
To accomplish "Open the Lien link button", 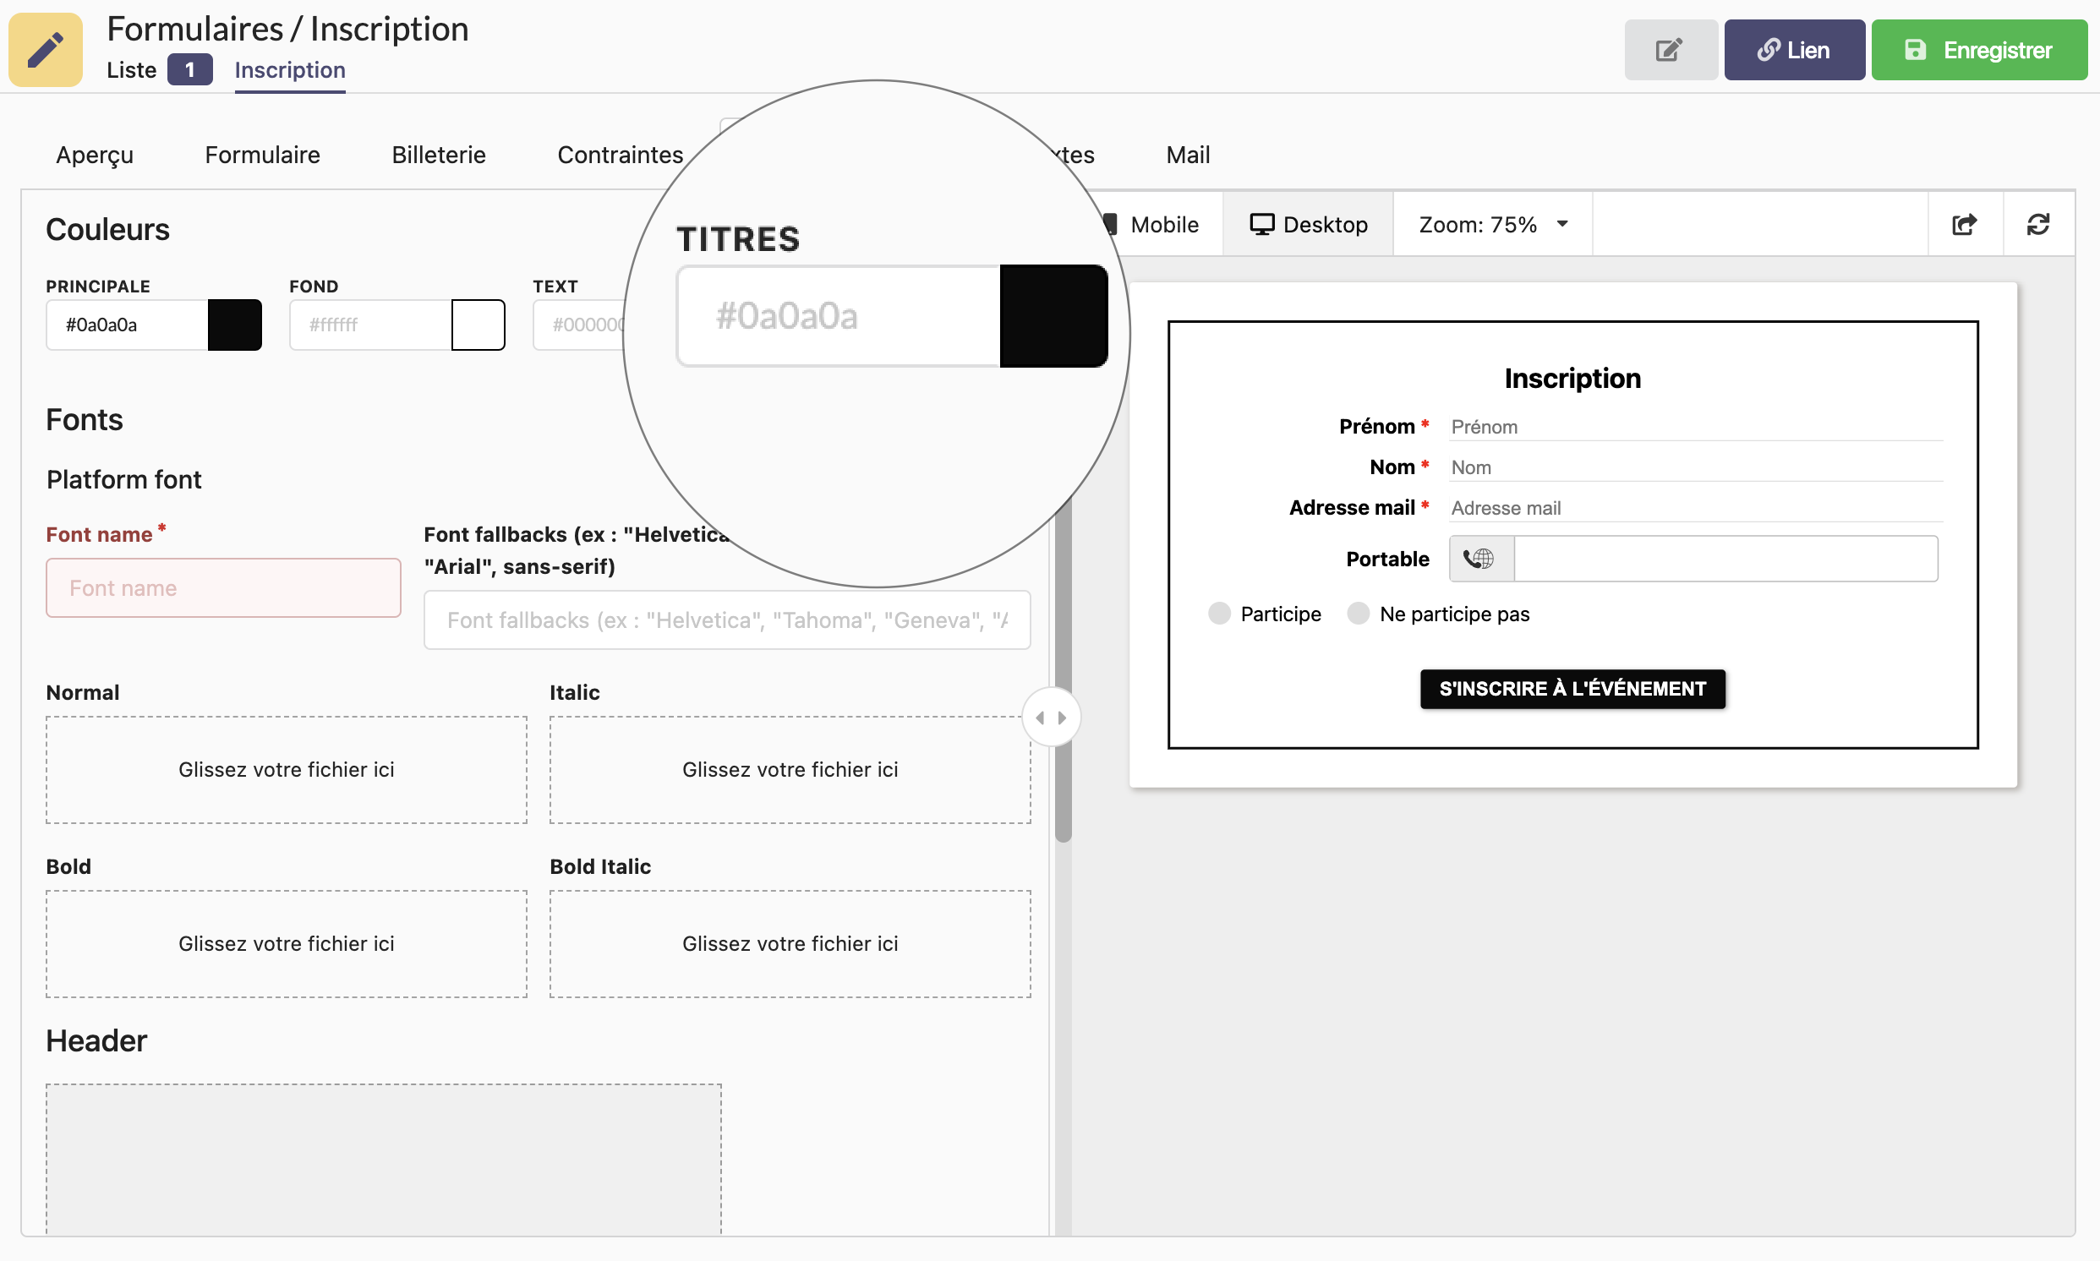I will pos(1793,50).
